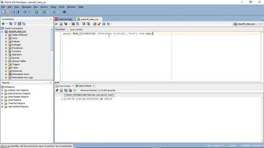Click the Rollback icon in worksheet toolbar
This screenshot has width=264, height=148.
click(x=88, y=24)
